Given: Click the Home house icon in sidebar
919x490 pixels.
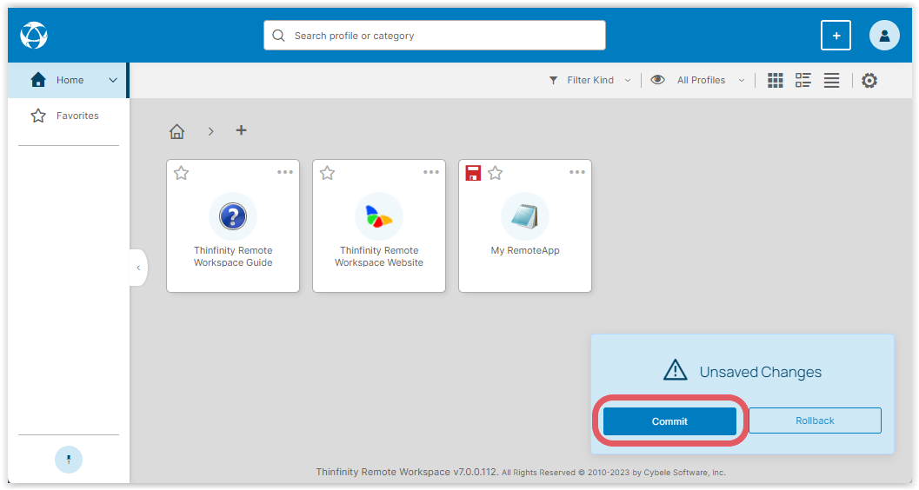Looking at the screenshot, I should coord(38,80).
